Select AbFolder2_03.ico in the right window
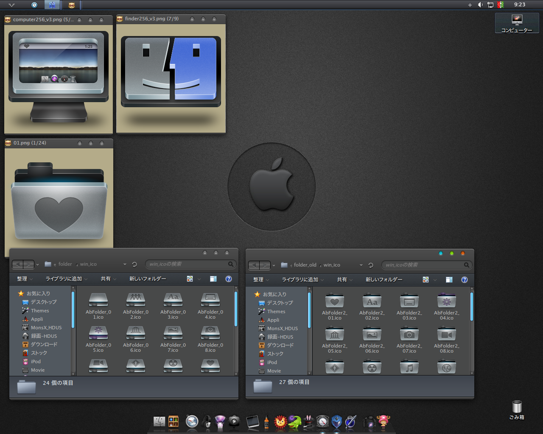The width and height of the screenshot is (543, 434). click(409, 306)
